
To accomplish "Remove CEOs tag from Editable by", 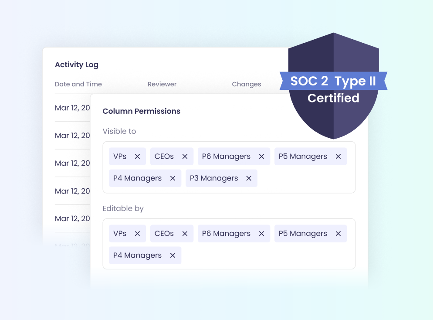I will point(185,234).
